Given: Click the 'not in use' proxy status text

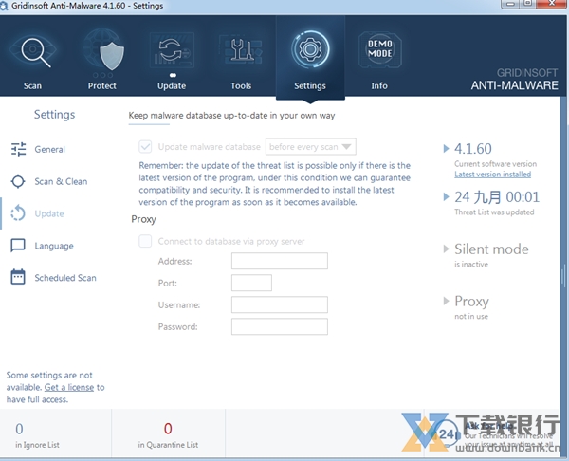Looking at the screenshot, I should pos(471,316).
